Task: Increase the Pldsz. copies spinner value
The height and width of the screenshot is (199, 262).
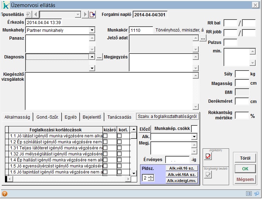Action: 151,176
